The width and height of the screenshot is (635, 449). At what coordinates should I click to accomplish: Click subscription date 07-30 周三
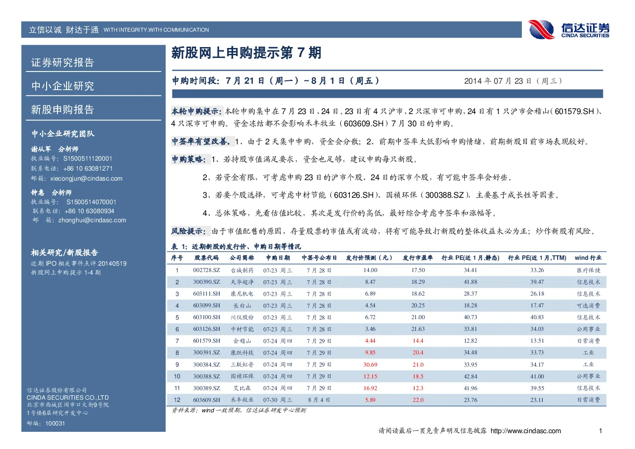(278, 400)
